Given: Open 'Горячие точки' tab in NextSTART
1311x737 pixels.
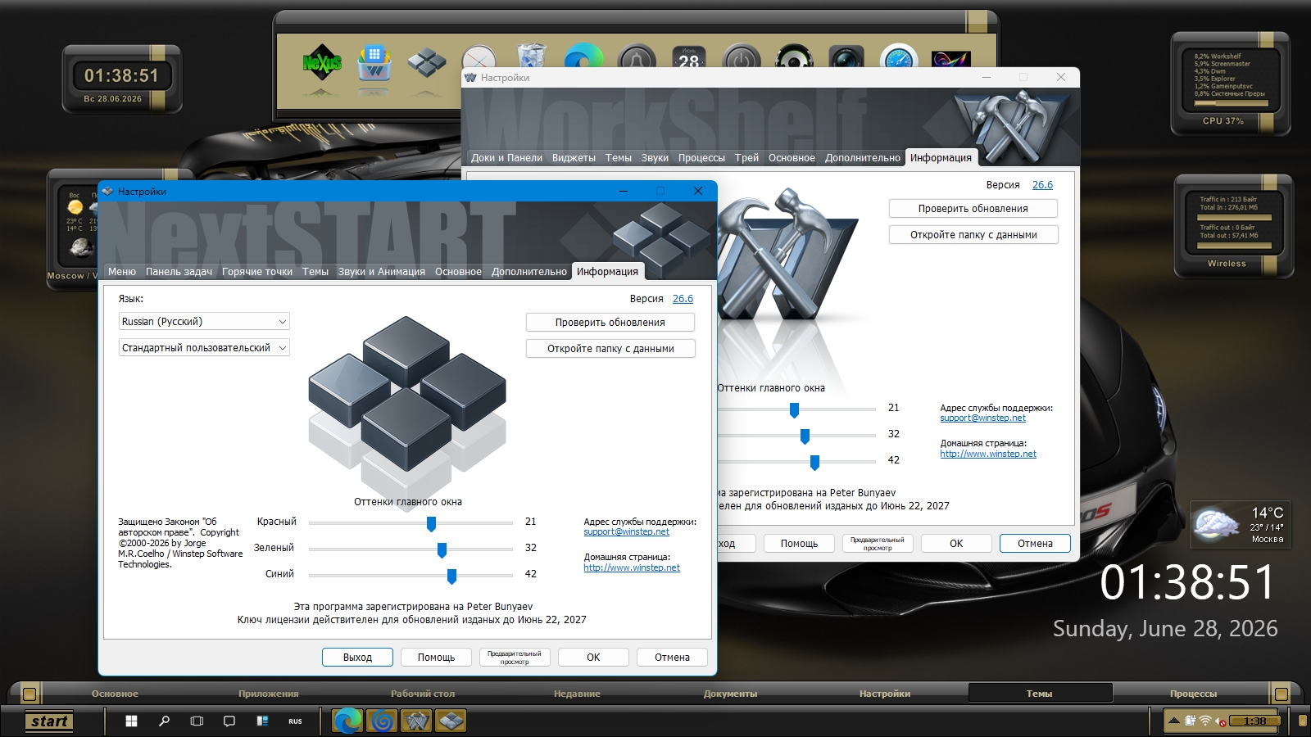Looking at the screenshot, I should coord(257,272).
